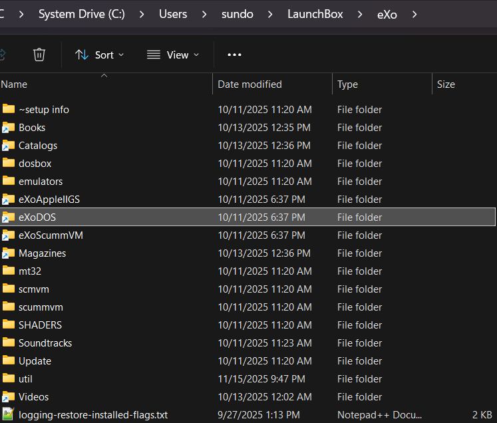The width and height of the screenshot is (497, 423).
Task: Open the View dropdown menu
Action: click(x=173, y=55)
